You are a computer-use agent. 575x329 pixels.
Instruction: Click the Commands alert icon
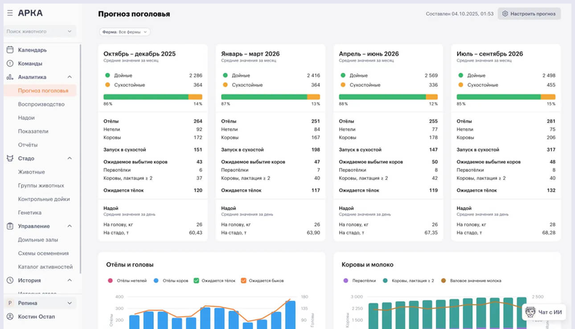click(10, 63)
